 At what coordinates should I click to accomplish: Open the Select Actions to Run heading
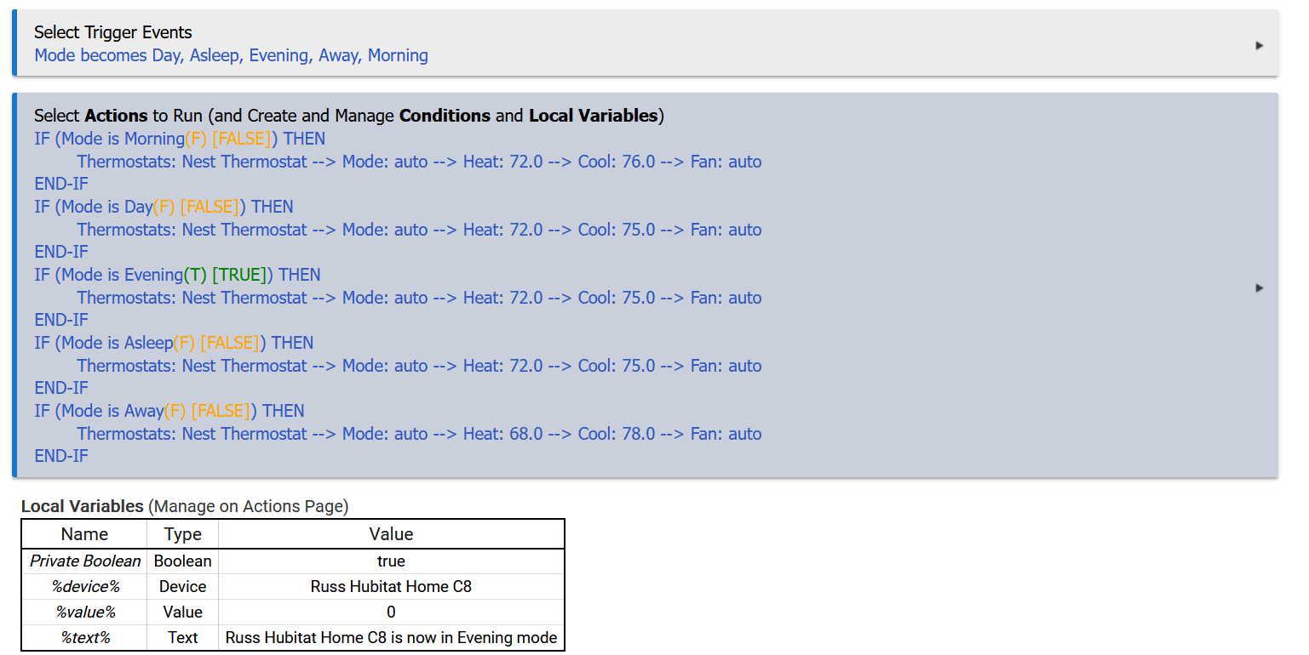(x=349, y=116)
